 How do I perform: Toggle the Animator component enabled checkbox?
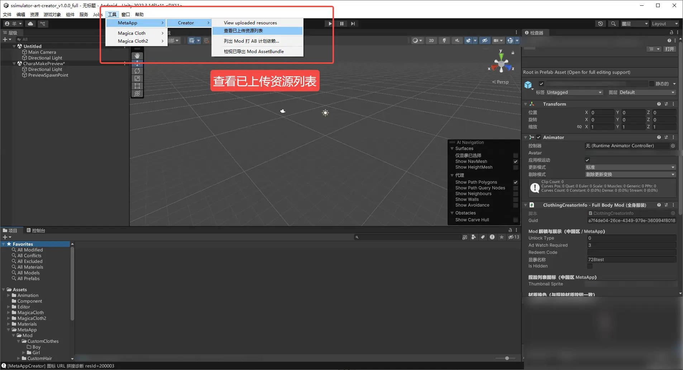click(x=539, y=137)
